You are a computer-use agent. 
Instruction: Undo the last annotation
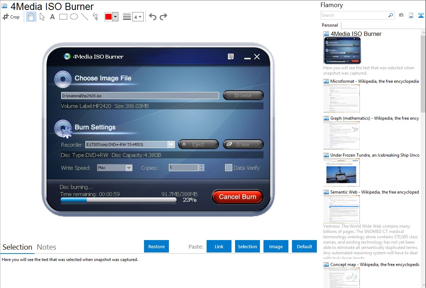click(153, 17)
